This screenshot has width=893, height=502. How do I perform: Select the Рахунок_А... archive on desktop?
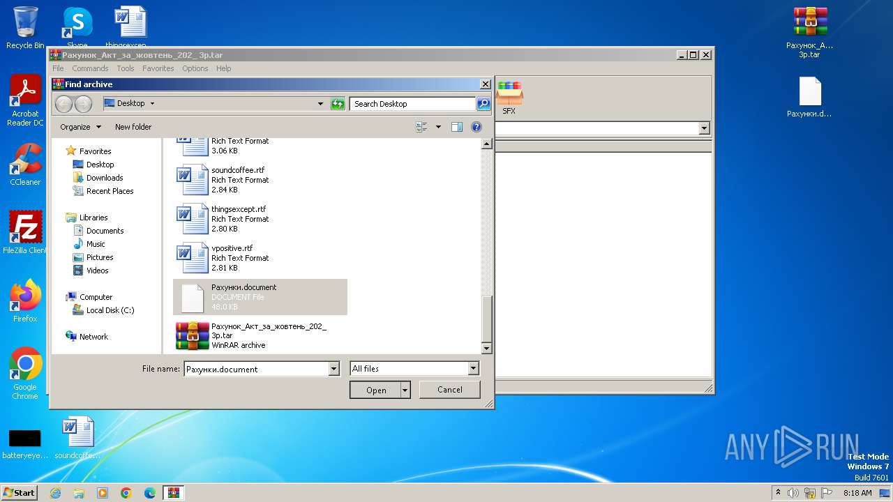[x=810, y=33]
